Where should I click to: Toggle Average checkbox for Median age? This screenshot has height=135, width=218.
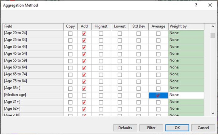click(158, 95)
